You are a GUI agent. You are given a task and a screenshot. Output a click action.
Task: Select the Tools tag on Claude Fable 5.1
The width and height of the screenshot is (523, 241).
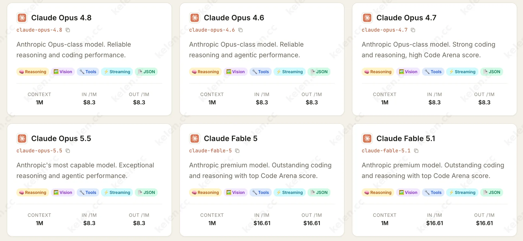coord(433,193)
